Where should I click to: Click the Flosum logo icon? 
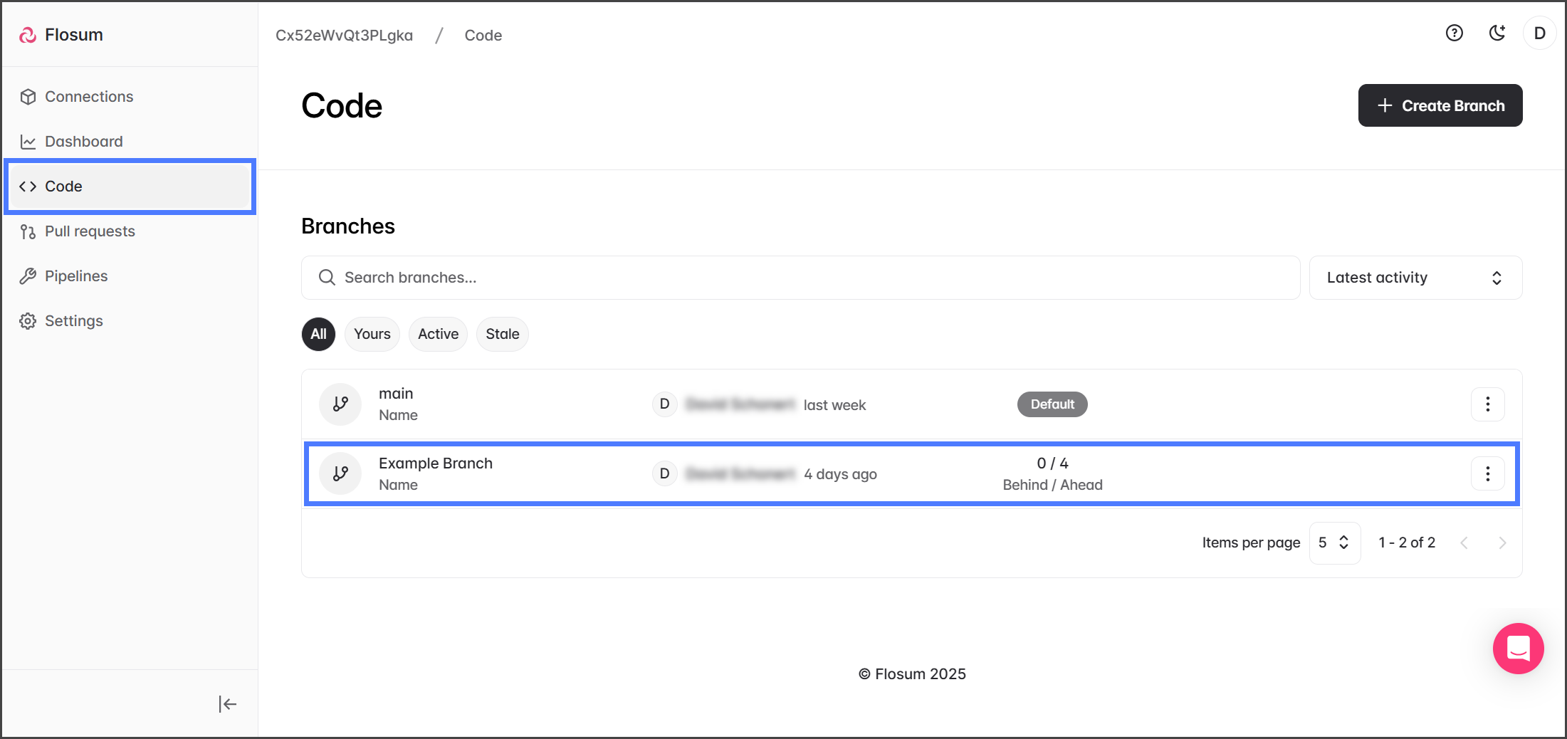pyautogui.click(x=28, y=35)
